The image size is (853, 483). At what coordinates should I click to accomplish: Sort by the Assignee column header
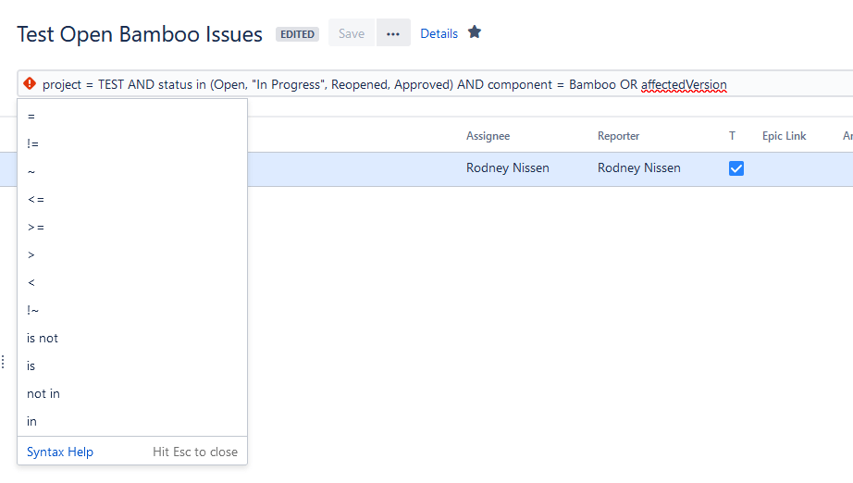tap(488, 136)
